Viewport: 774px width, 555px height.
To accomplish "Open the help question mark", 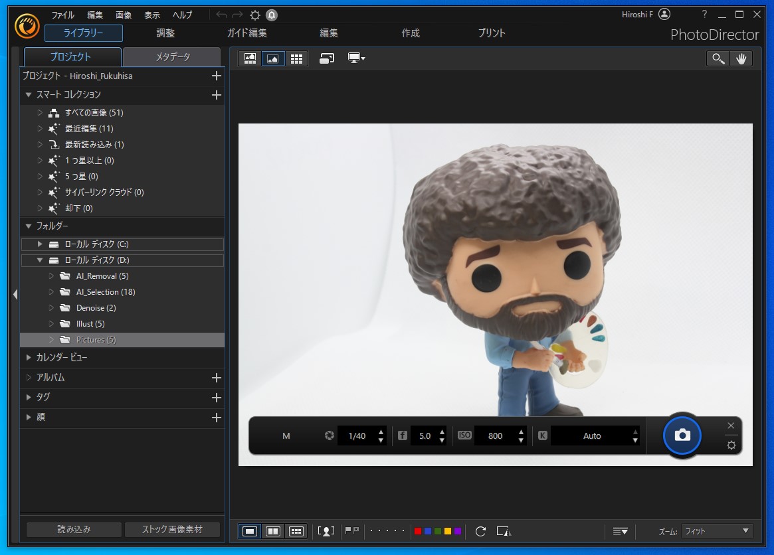I will tap(704, 15).
